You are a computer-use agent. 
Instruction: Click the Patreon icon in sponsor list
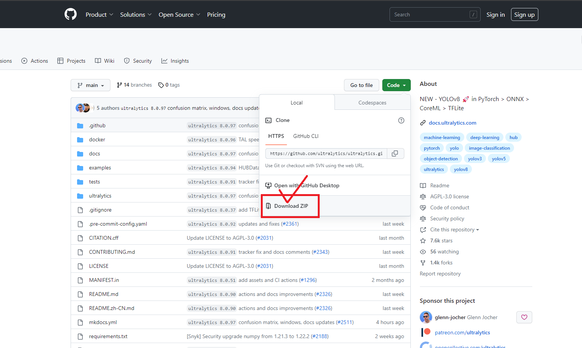tap(426, 332)
